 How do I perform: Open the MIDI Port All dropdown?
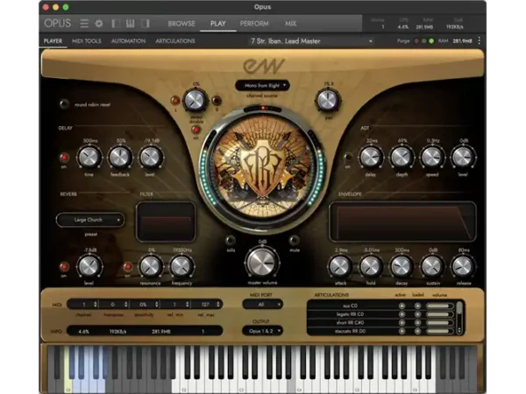(263, 304)
